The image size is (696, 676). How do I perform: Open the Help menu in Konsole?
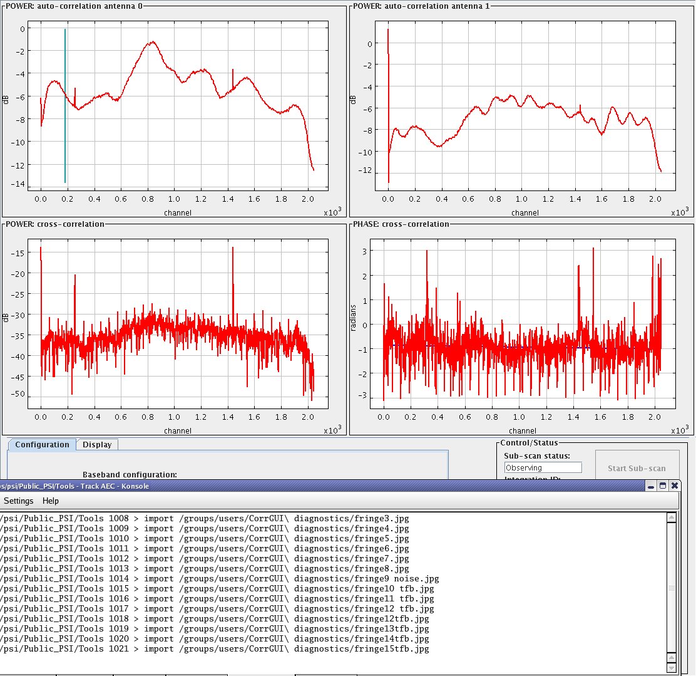51,501
